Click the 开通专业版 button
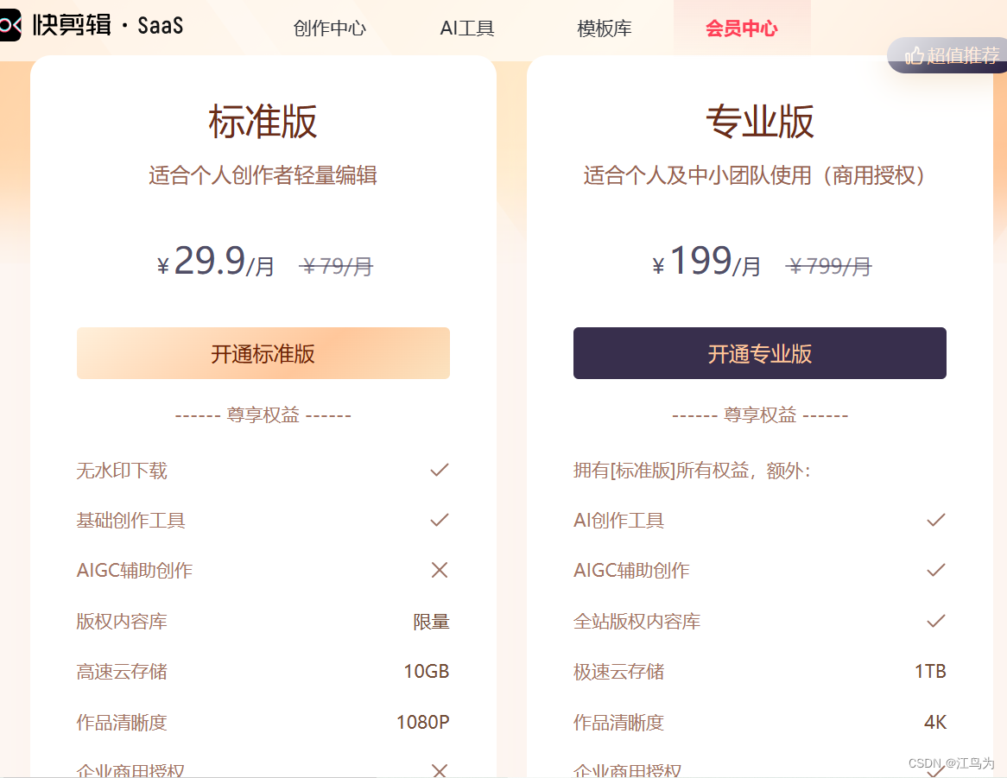The height and width of the screenshot is (778, 1007). (759, 353)
